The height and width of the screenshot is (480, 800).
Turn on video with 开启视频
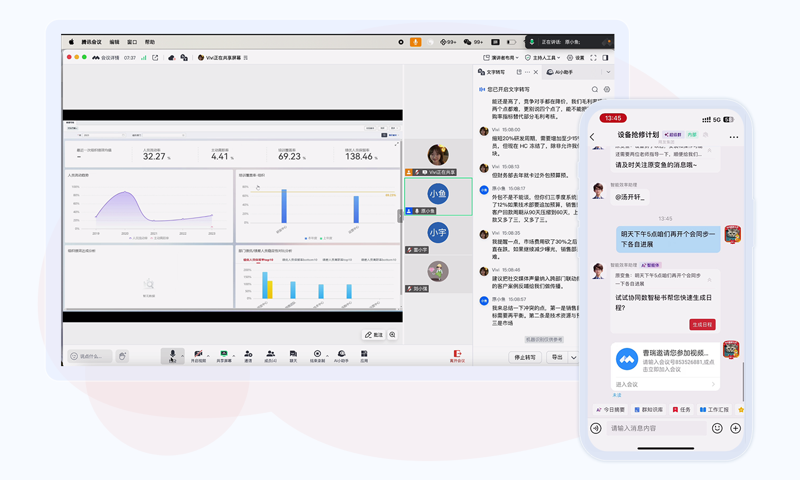(198, 356)
